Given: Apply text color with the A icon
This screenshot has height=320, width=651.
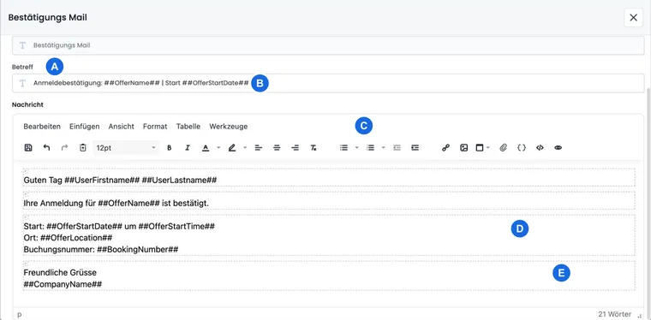Looking at the screenshot, I should pyautogui.click(x=205, y=147).
